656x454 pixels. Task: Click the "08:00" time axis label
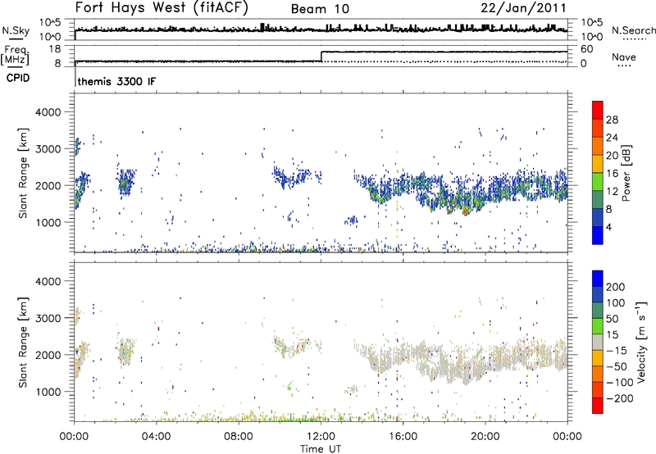[239, 436]
